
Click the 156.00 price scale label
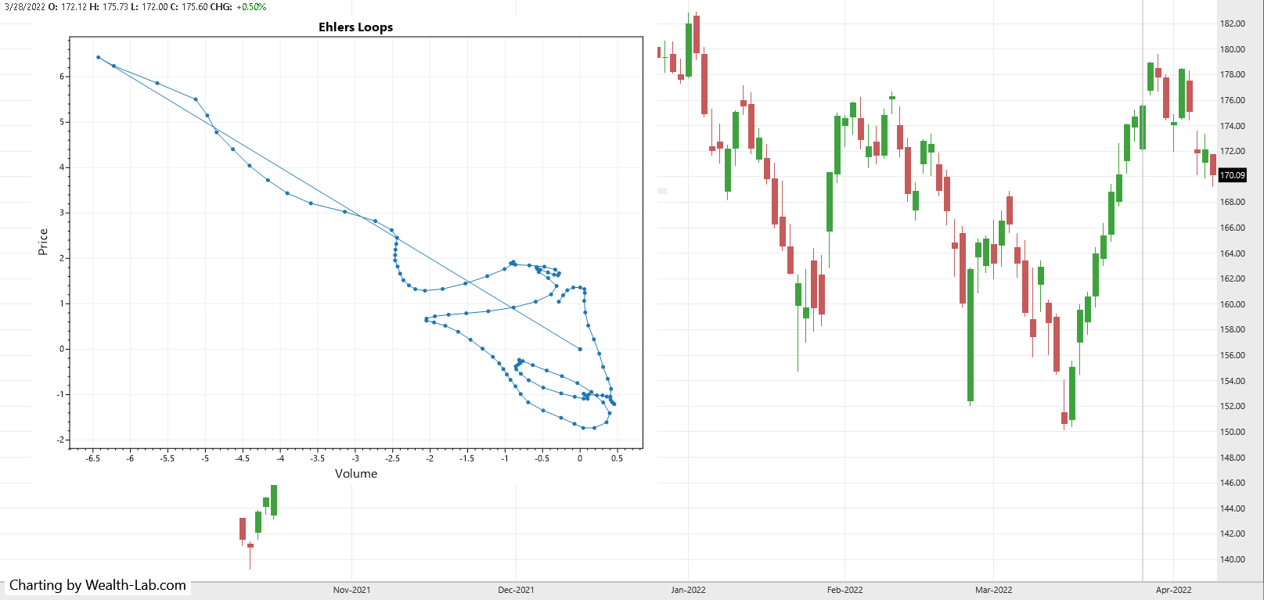1233,355
